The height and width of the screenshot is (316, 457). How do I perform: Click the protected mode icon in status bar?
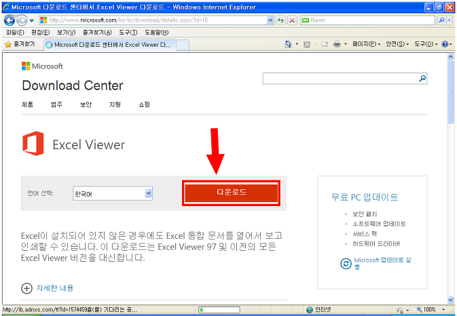[401, 310]
